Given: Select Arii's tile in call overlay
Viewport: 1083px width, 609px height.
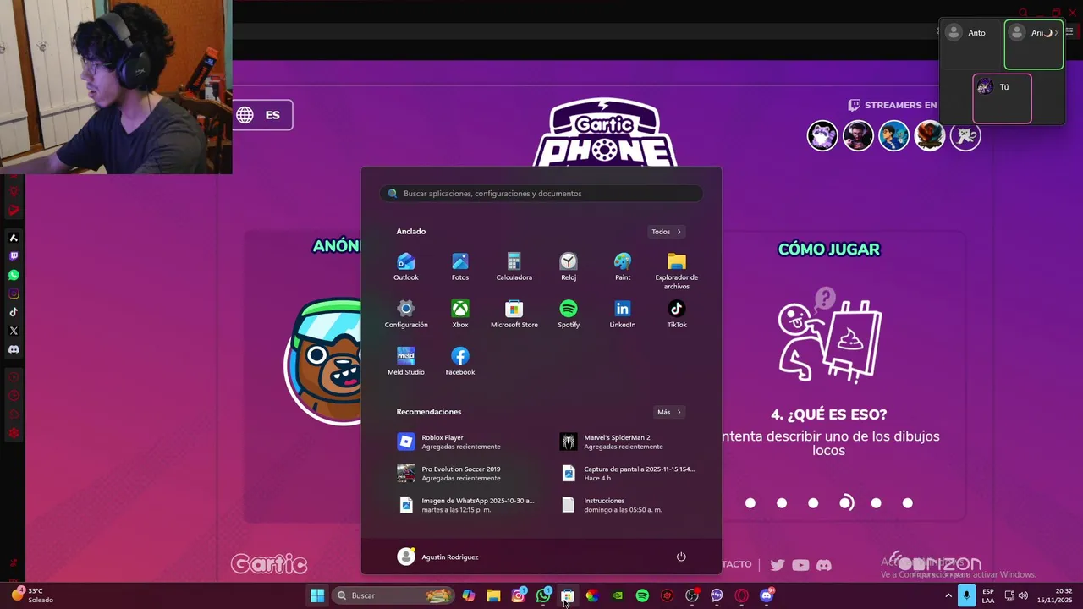Looking at the screenshot, I should click(1034, 45).
